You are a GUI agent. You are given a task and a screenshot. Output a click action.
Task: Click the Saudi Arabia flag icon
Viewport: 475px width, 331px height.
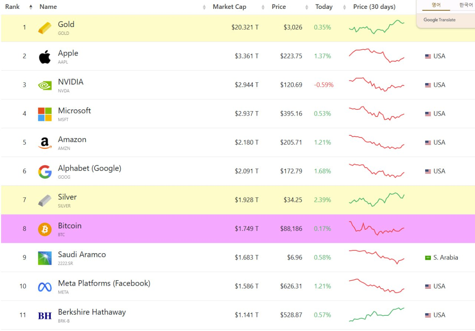(428, 258)
